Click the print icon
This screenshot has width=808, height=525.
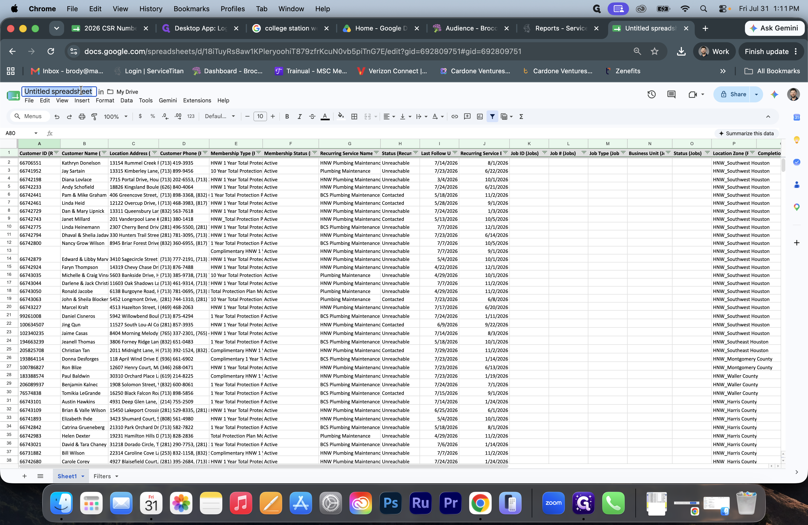tap(82, 117)
